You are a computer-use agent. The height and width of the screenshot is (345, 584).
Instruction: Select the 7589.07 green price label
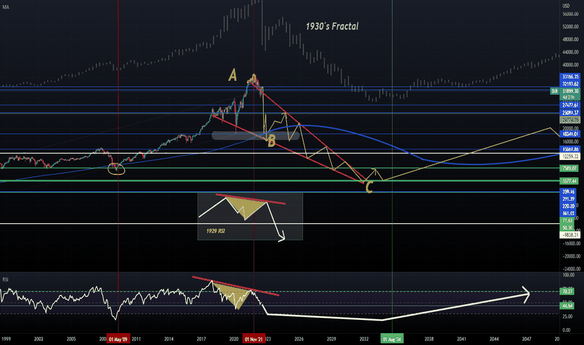pyautogui.click(x=570, y=169)
